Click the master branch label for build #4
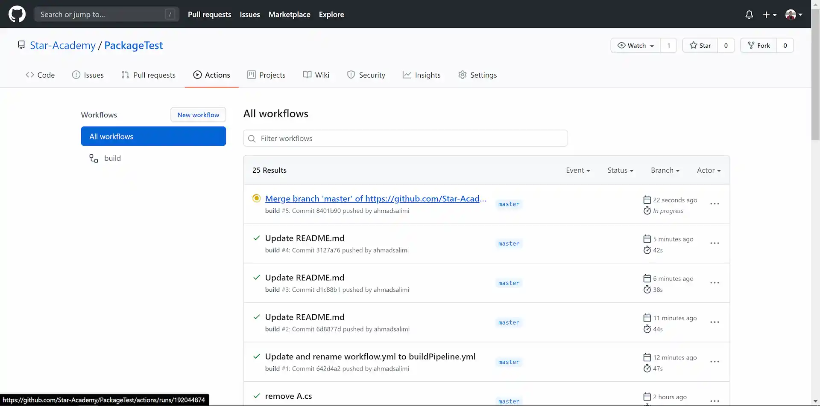 click(x=509, y=244)
